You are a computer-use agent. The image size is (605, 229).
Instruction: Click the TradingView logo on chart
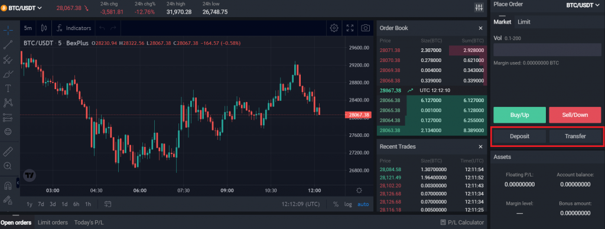[x=30, y=175]
